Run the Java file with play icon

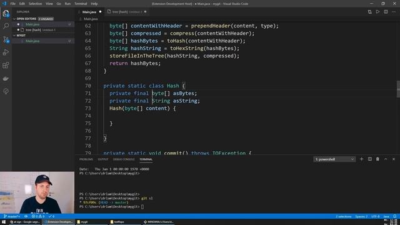coord(377,12)
